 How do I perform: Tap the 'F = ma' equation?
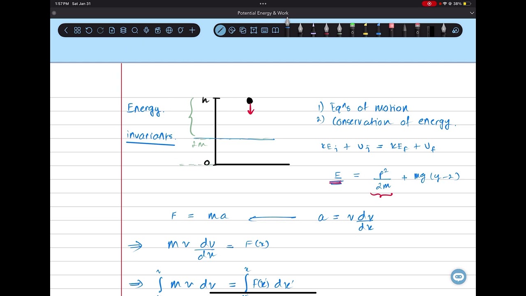[199, 216]
